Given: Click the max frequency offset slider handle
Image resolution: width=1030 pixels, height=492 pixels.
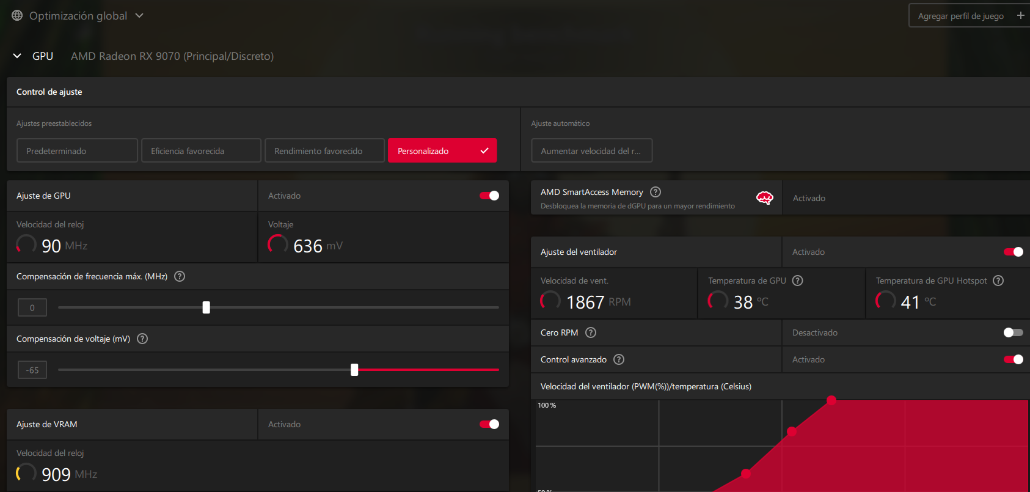Looking at the screenshot, I should coord(206,307).
